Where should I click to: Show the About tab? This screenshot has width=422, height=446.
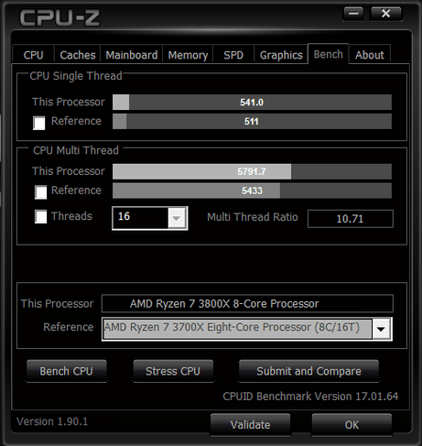(x=370, y=55)
